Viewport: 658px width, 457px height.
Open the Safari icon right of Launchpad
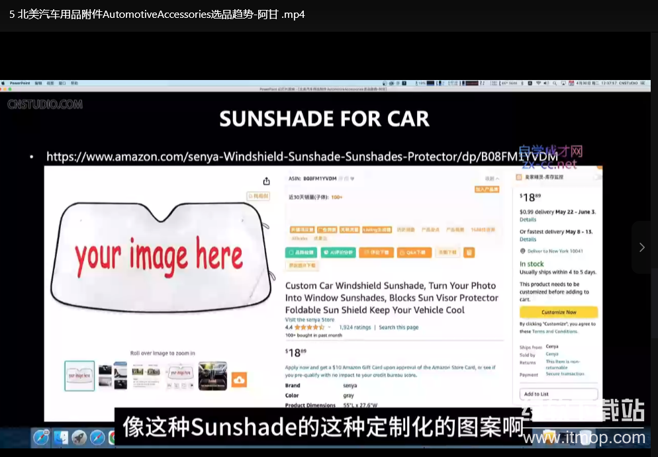(97, 438)
